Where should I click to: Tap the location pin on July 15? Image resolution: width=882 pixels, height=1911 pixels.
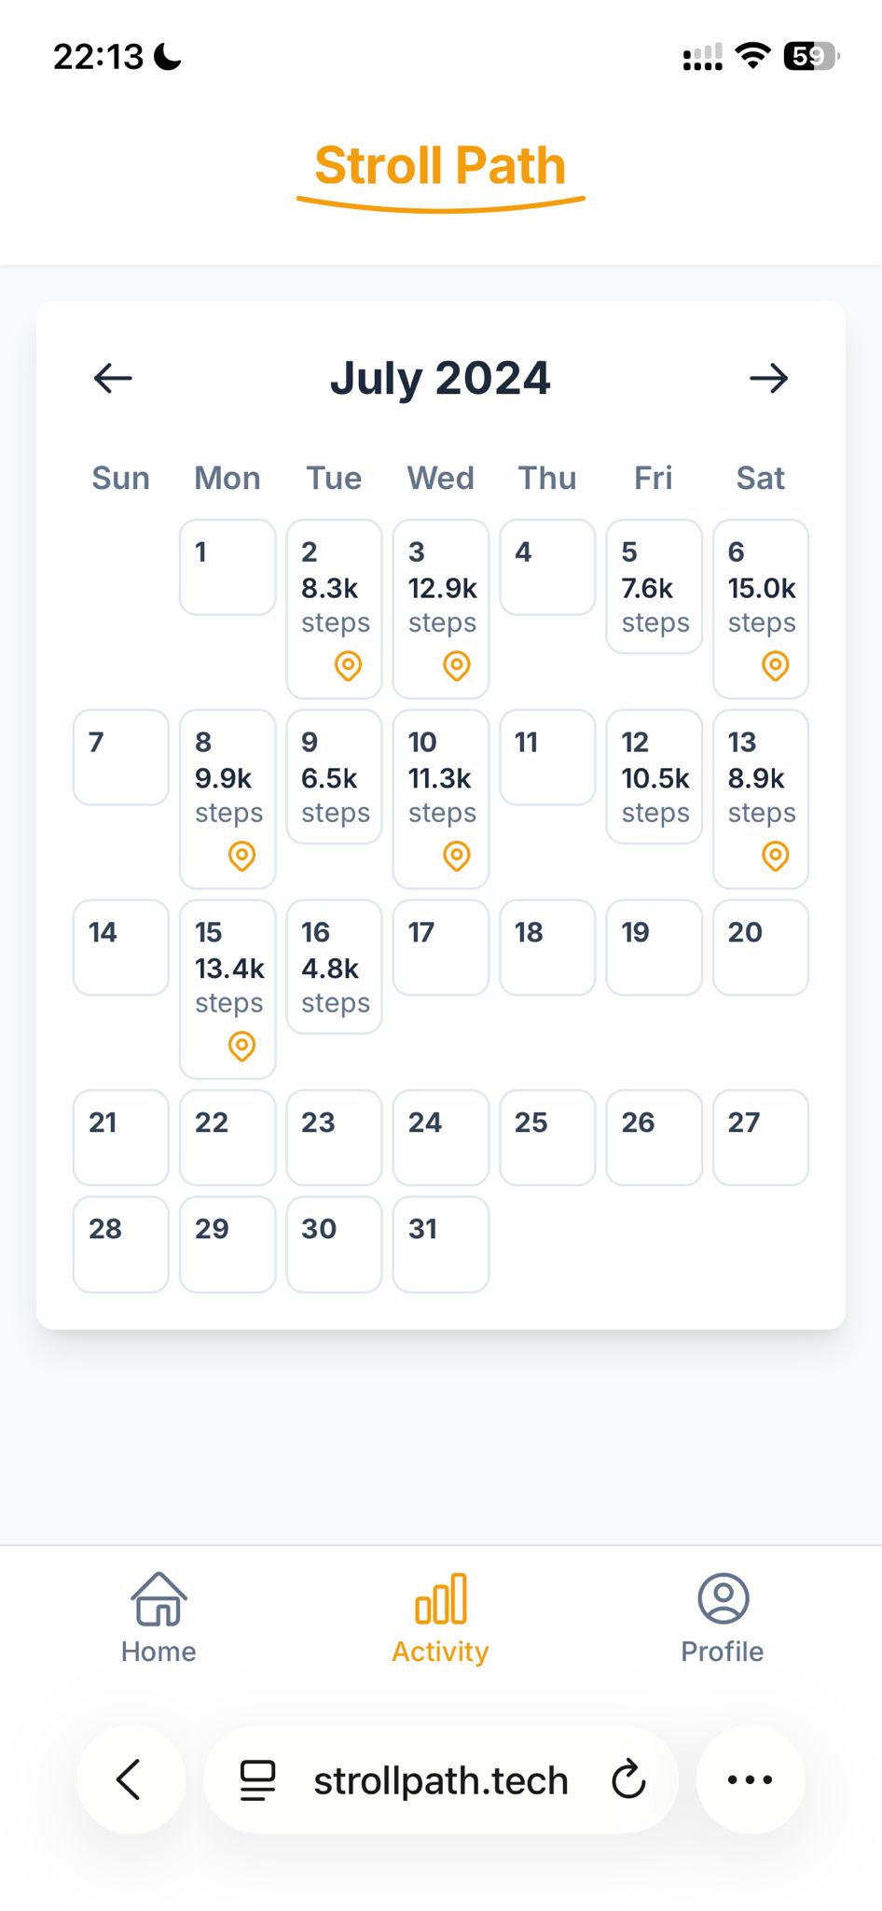(x=241, y=1046)
